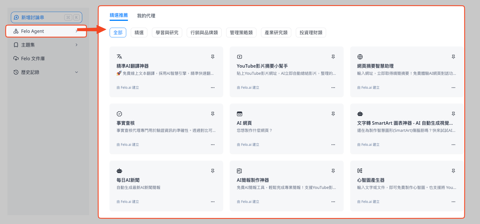Open the 網頁摘要智慧助理 card title
Viewport: 480px width, 224px height.
coord(375,66)
